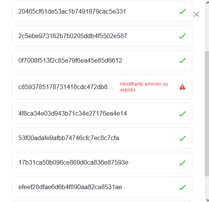The image size is (209, 202).
Task: Select identifier 0f7008f513f2c85e79f6ea45e85d6612 text
Action: click(x=70, y=60)
